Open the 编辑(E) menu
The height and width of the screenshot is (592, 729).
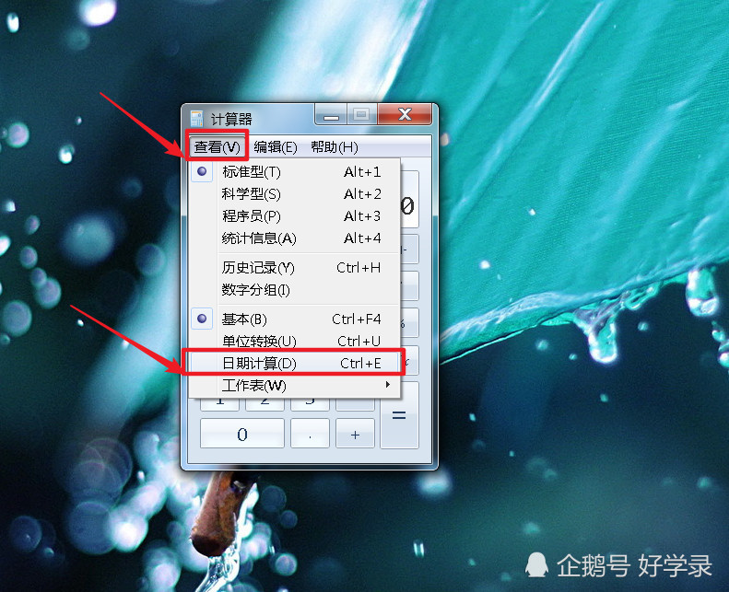click(276, 146)
